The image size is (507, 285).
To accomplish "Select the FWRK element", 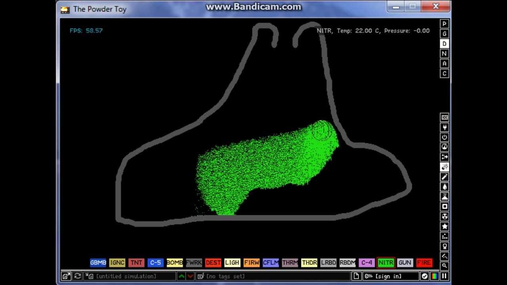I will (x=194, y=262).
